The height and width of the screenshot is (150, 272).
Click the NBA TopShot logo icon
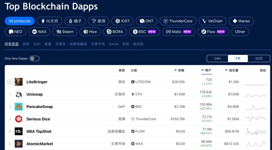tap(19, 131)
